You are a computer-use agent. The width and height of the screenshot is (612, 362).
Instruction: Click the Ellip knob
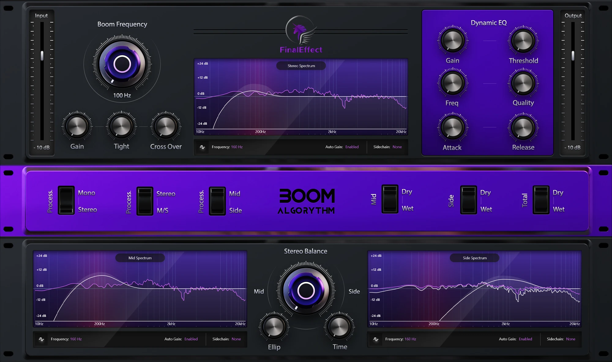click(x=274, y=327)
